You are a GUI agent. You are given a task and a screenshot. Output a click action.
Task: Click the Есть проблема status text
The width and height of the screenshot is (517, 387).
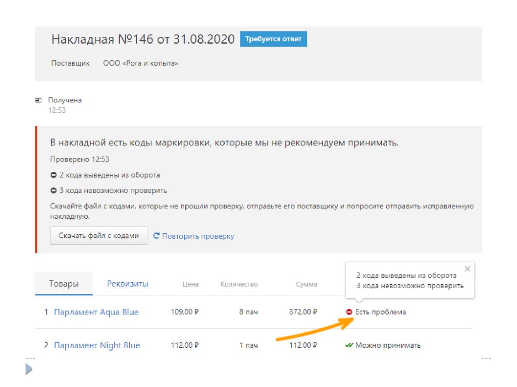(x=381, y=312)
